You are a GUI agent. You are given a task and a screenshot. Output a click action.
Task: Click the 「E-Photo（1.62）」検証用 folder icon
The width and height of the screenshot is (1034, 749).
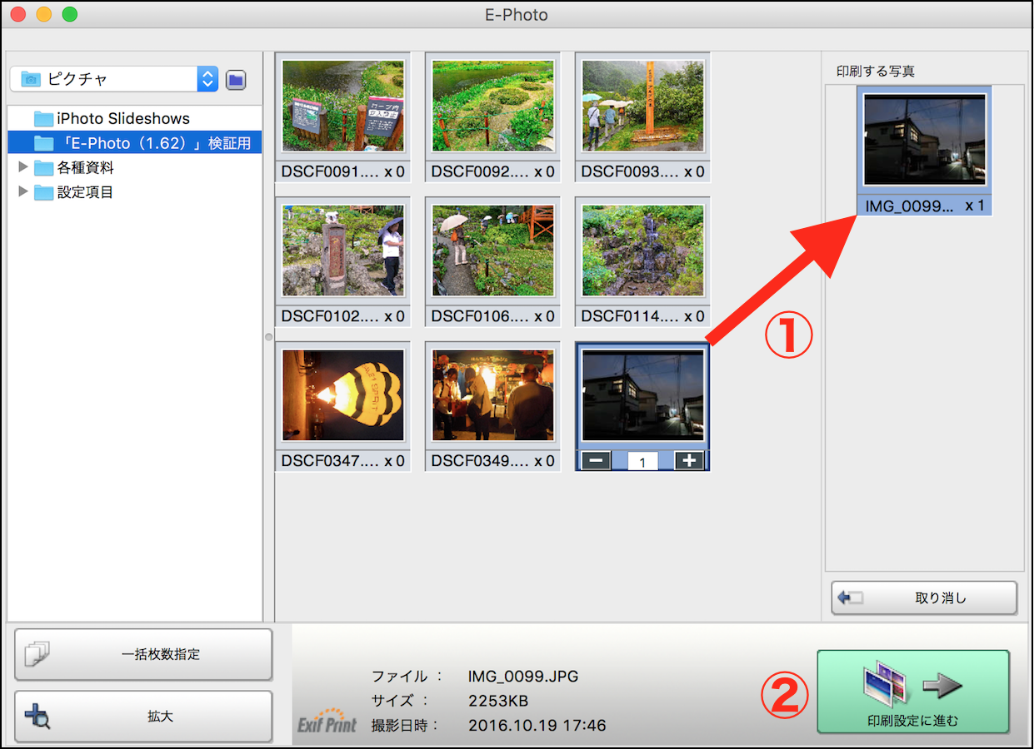(43, 143)
